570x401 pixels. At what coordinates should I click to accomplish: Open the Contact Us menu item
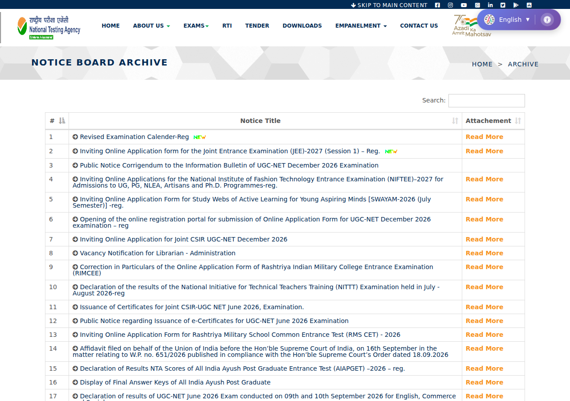pyautogui.click(x=419, y=26)
